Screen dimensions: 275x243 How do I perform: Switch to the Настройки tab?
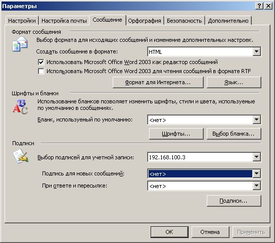[x=22, y=21]
